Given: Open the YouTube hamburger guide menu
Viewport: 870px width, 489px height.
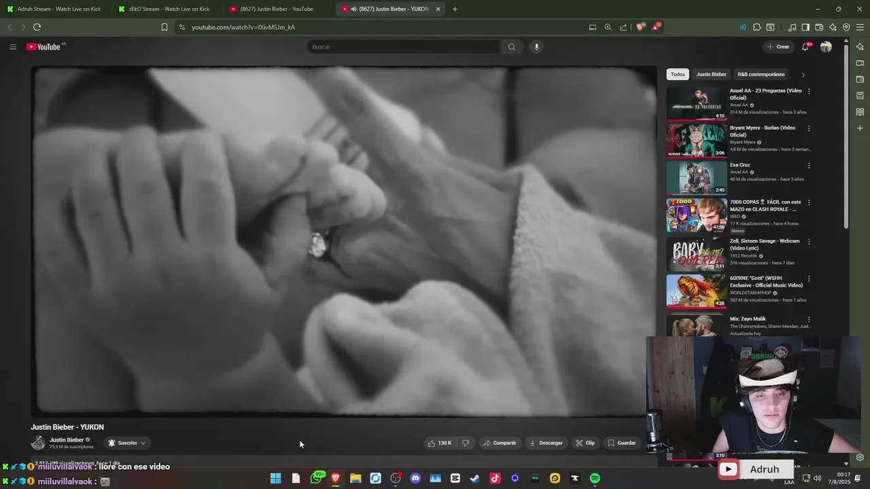Looking at the screenshot, I should click(12, 47).
